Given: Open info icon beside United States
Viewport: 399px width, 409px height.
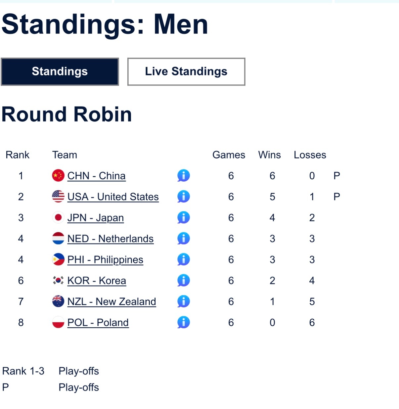Looking at the screenshot, I should [184, 197].
